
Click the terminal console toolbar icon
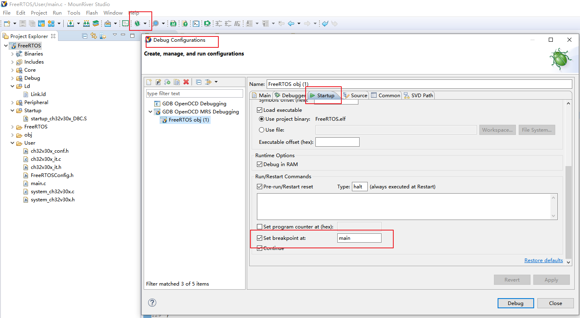[x=196, y=23]
